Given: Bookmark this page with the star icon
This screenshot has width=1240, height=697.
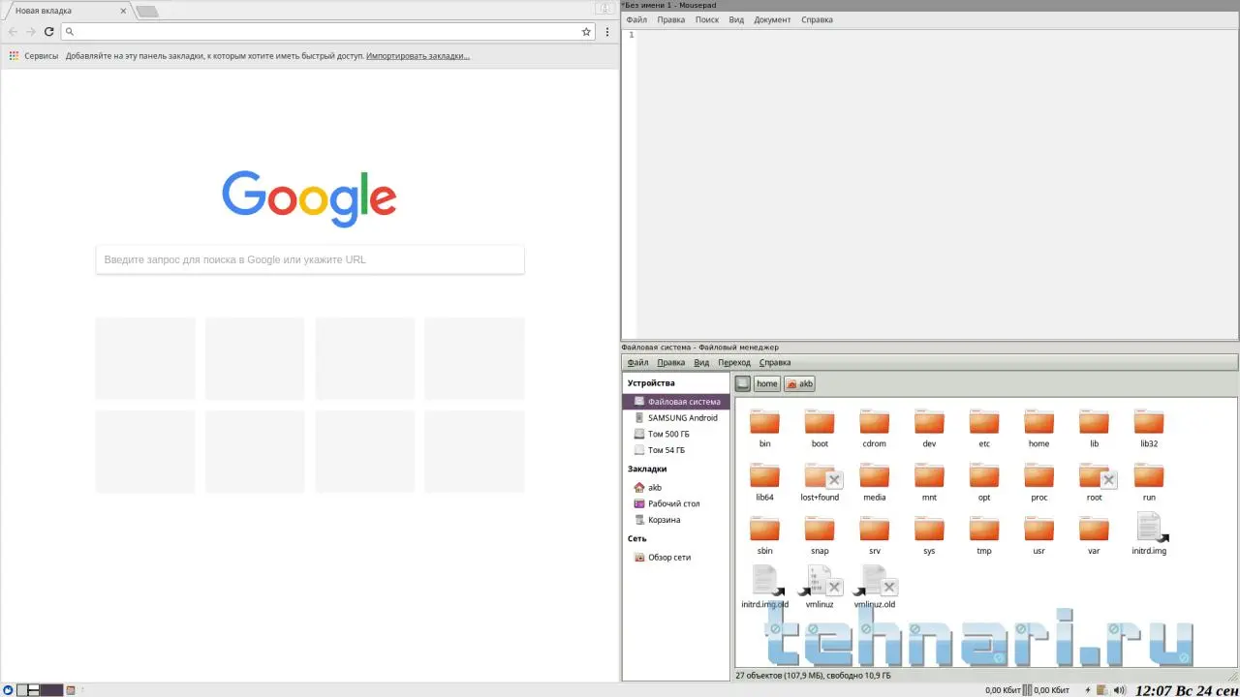Looking at the screenshot, I should pyautogui.click(x=586, y=32).
